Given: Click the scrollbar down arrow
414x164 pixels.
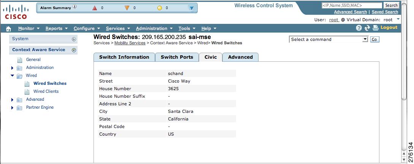Looking at the screenshot, I should coord(404,160).
